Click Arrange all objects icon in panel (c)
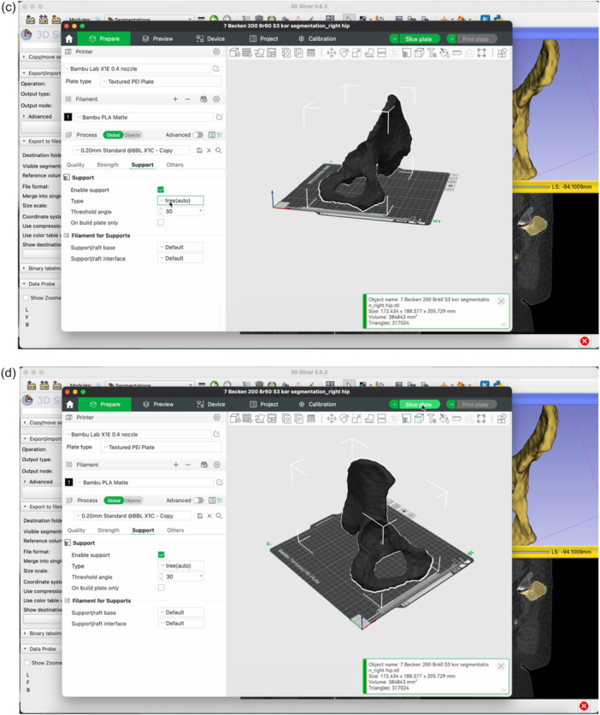The height and width of the screenshot is (715, 600). 272,53
